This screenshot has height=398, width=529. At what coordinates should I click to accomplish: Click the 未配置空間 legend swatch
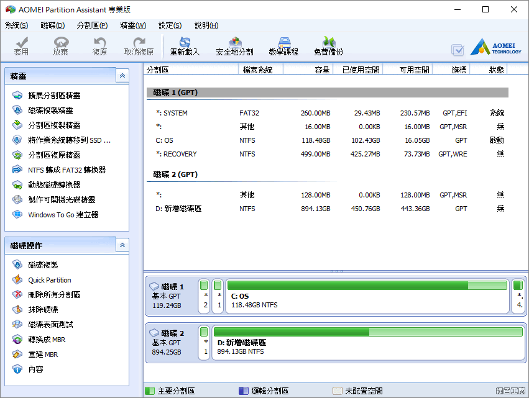click(x=338, y=391)
